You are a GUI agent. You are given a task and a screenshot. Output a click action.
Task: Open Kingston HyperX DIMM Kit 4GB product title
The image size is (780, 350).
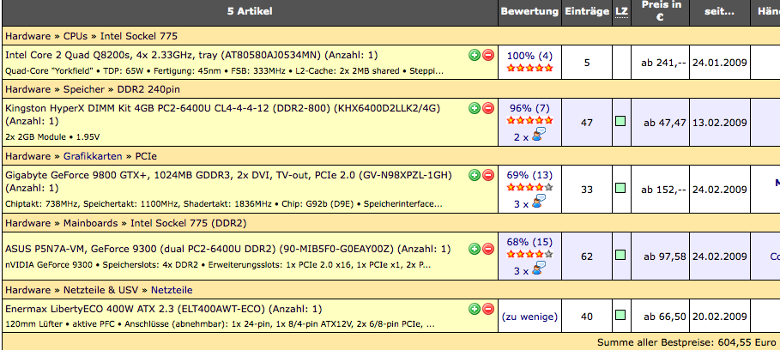[223, 114]
